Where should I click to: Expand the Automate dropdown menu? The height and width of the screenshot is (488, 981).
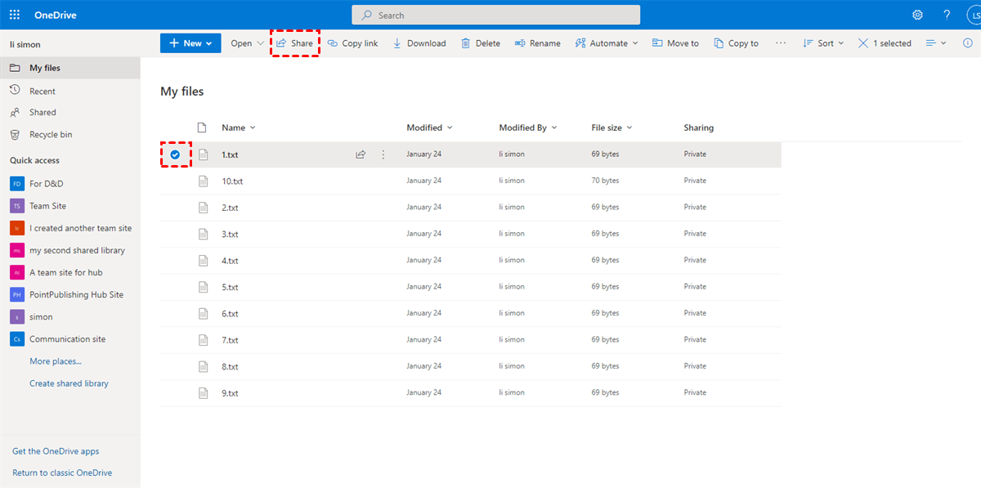(607, 43)
